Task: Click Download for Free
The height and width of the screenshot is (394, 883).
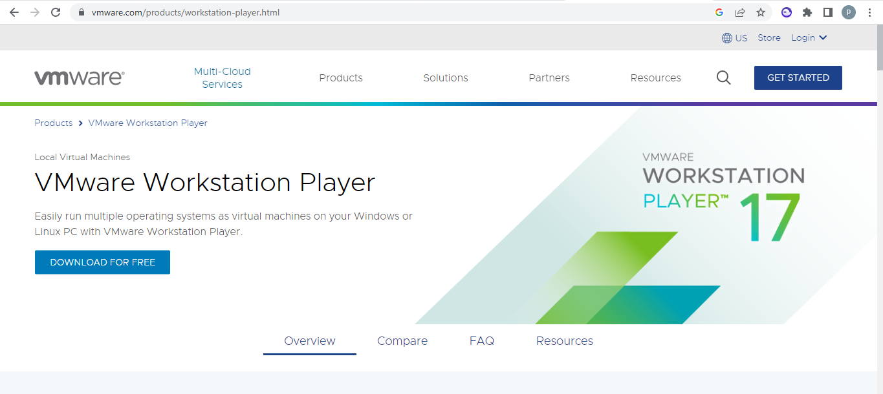Action: tap(102, 262)
